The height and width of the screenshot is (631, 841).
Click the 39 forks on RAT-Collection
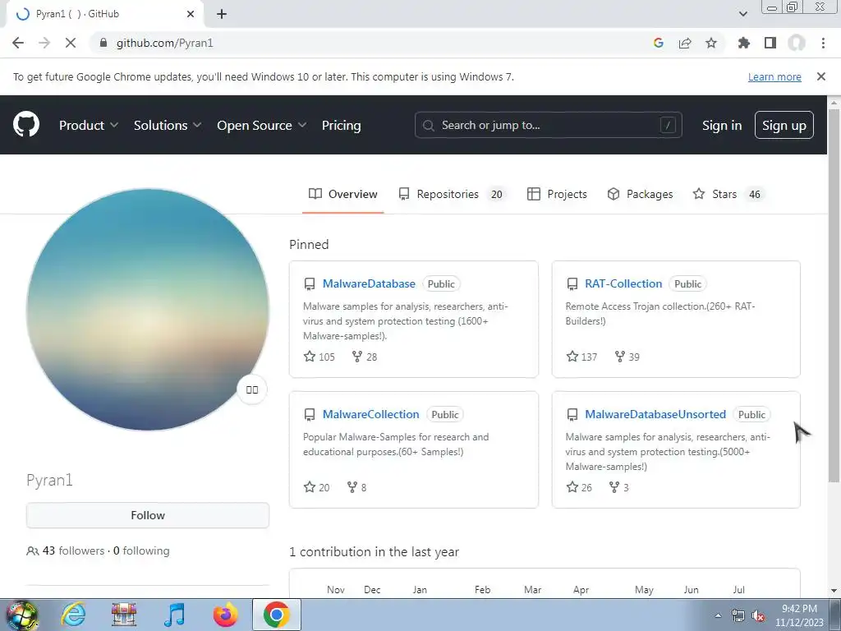tap(627, 357)
